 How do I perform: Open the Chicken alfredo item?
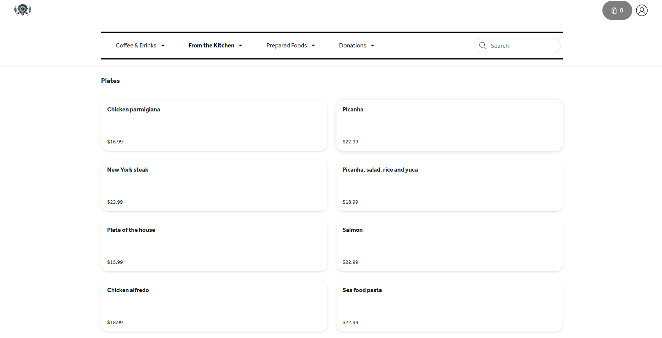(214, 306)
